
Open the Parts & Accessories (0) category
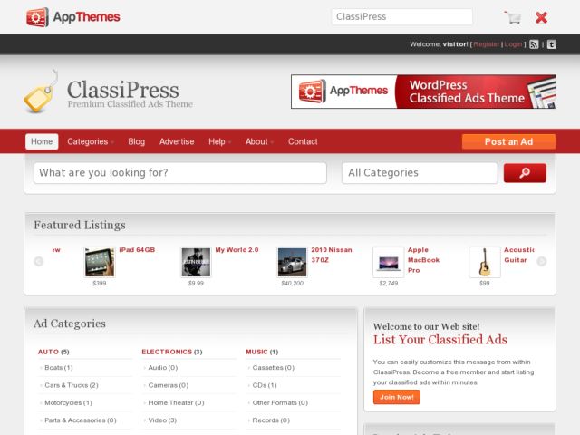(x=81, y=420)
